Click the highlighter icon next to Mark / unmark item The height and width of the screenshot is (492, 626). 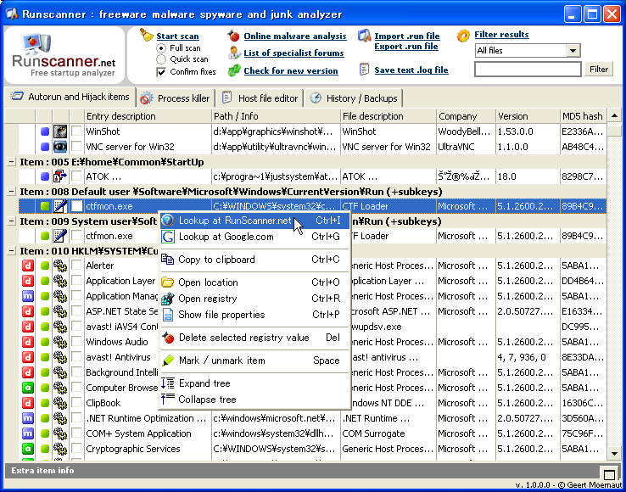pos(168,361)
